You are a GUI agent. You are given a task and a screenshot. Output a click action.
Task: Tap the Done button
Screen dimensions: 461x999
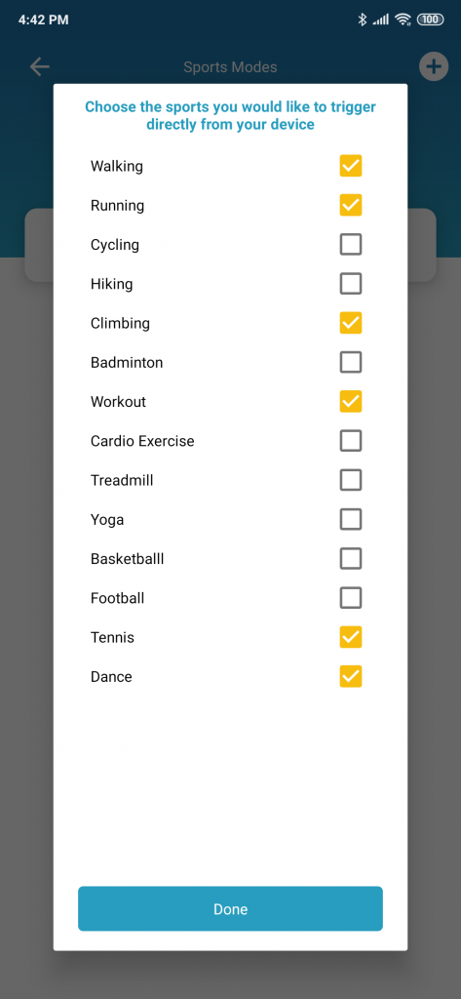[230, 908]
